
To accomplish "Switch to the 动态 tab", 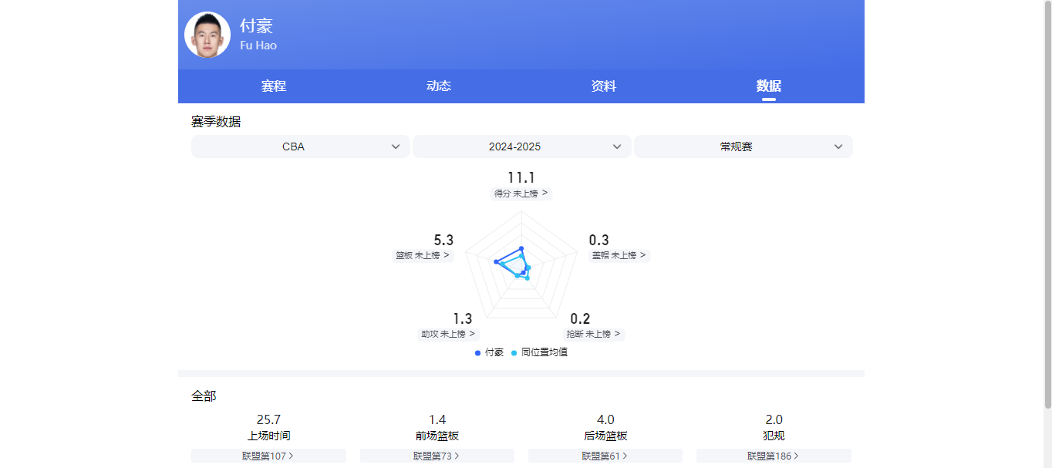I will click(x=439, y=86).
